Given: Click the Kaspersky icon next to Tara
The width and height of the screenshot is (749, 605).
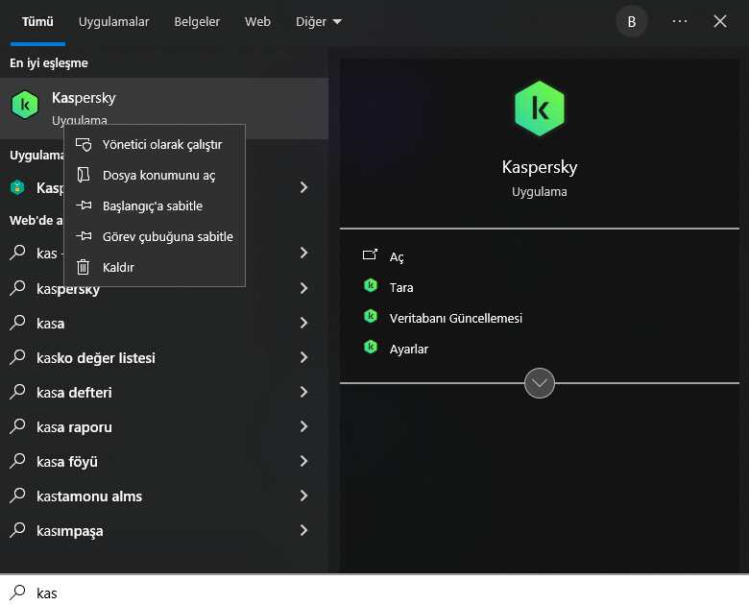Looking at the screenshot, I should pos(371,286).
